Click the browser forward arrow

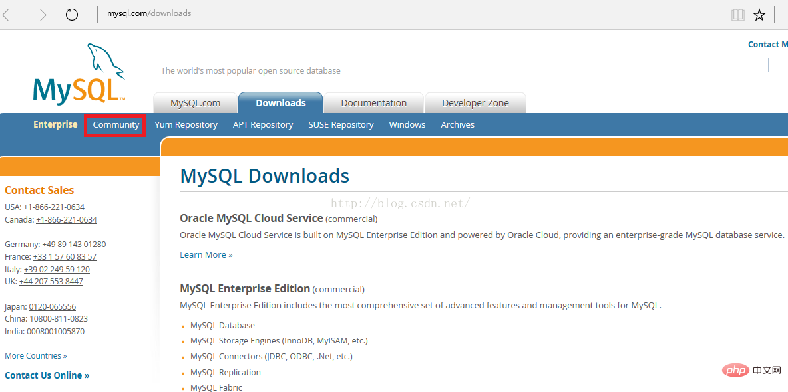(40, 15)
